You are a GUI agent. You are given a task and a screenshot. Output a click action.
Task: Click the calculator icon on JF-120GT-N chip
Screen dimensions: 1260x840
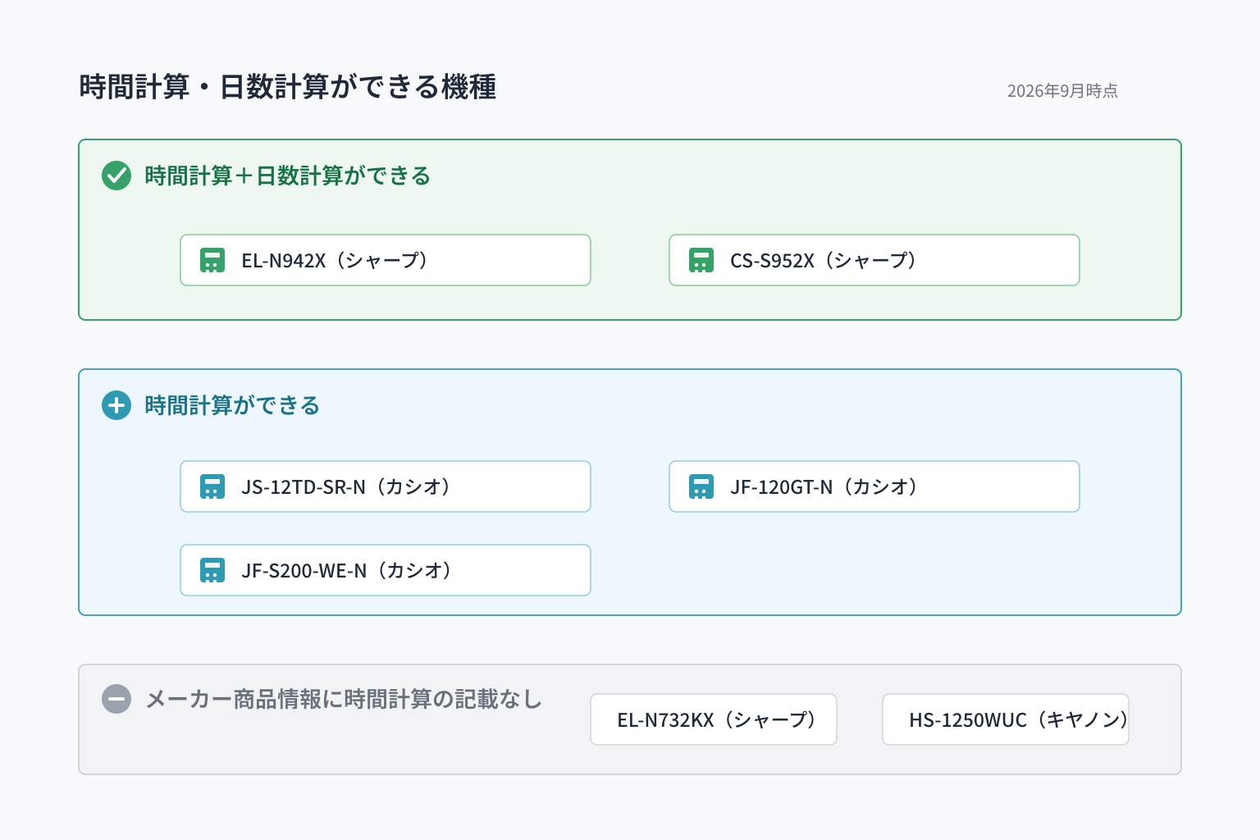tap(701, 486)
